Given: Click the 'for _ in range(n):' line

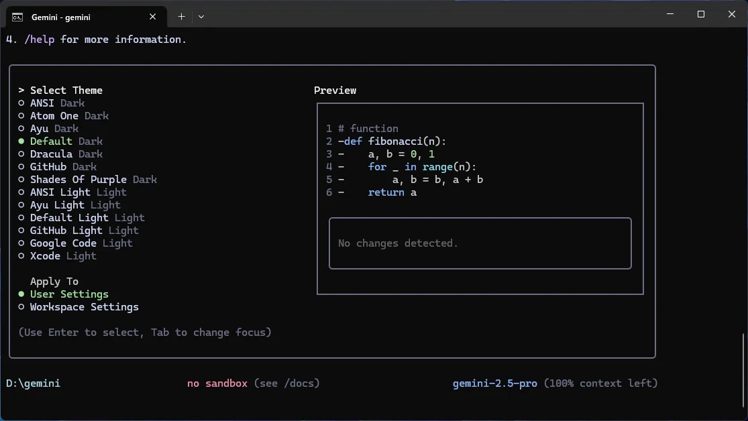Looking at the screenshot, I should coord(422,167).
